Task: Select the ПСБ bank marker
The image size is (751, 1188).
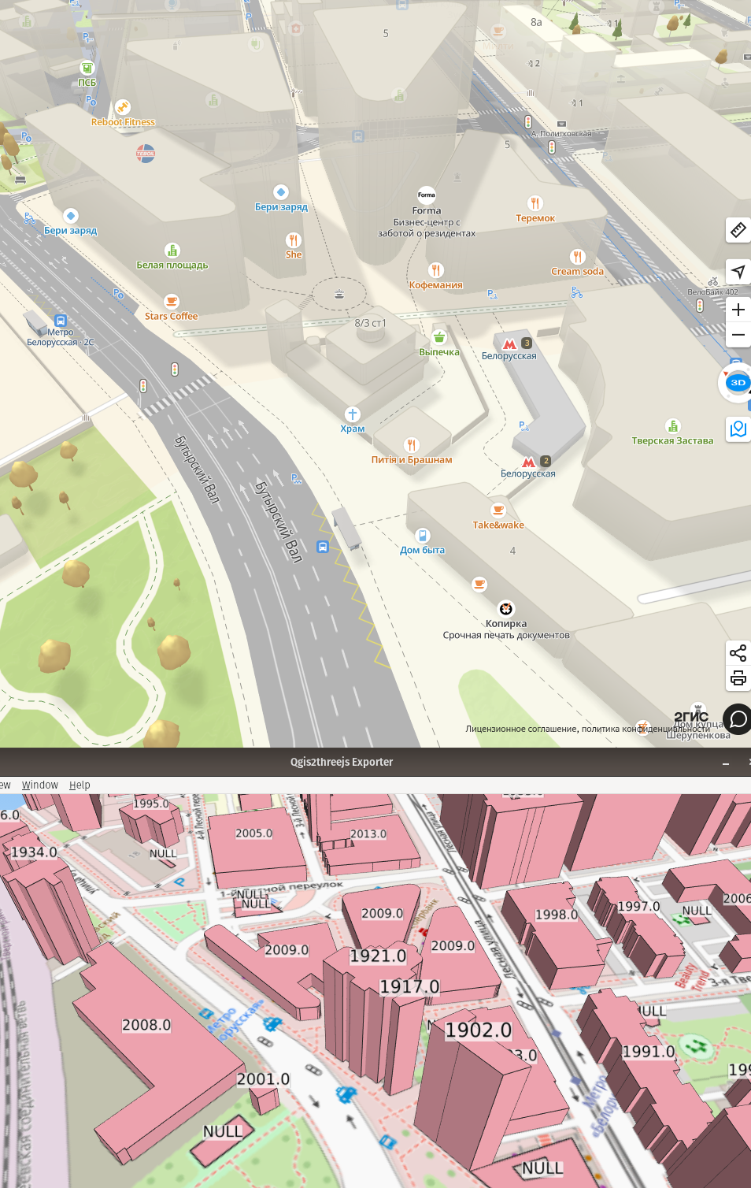Action: coord(87,69)
